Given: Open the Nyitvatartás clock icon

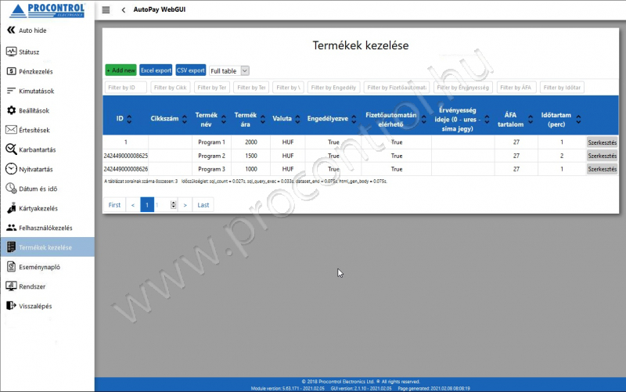Looking at the screenshot, I should [11, 169].
